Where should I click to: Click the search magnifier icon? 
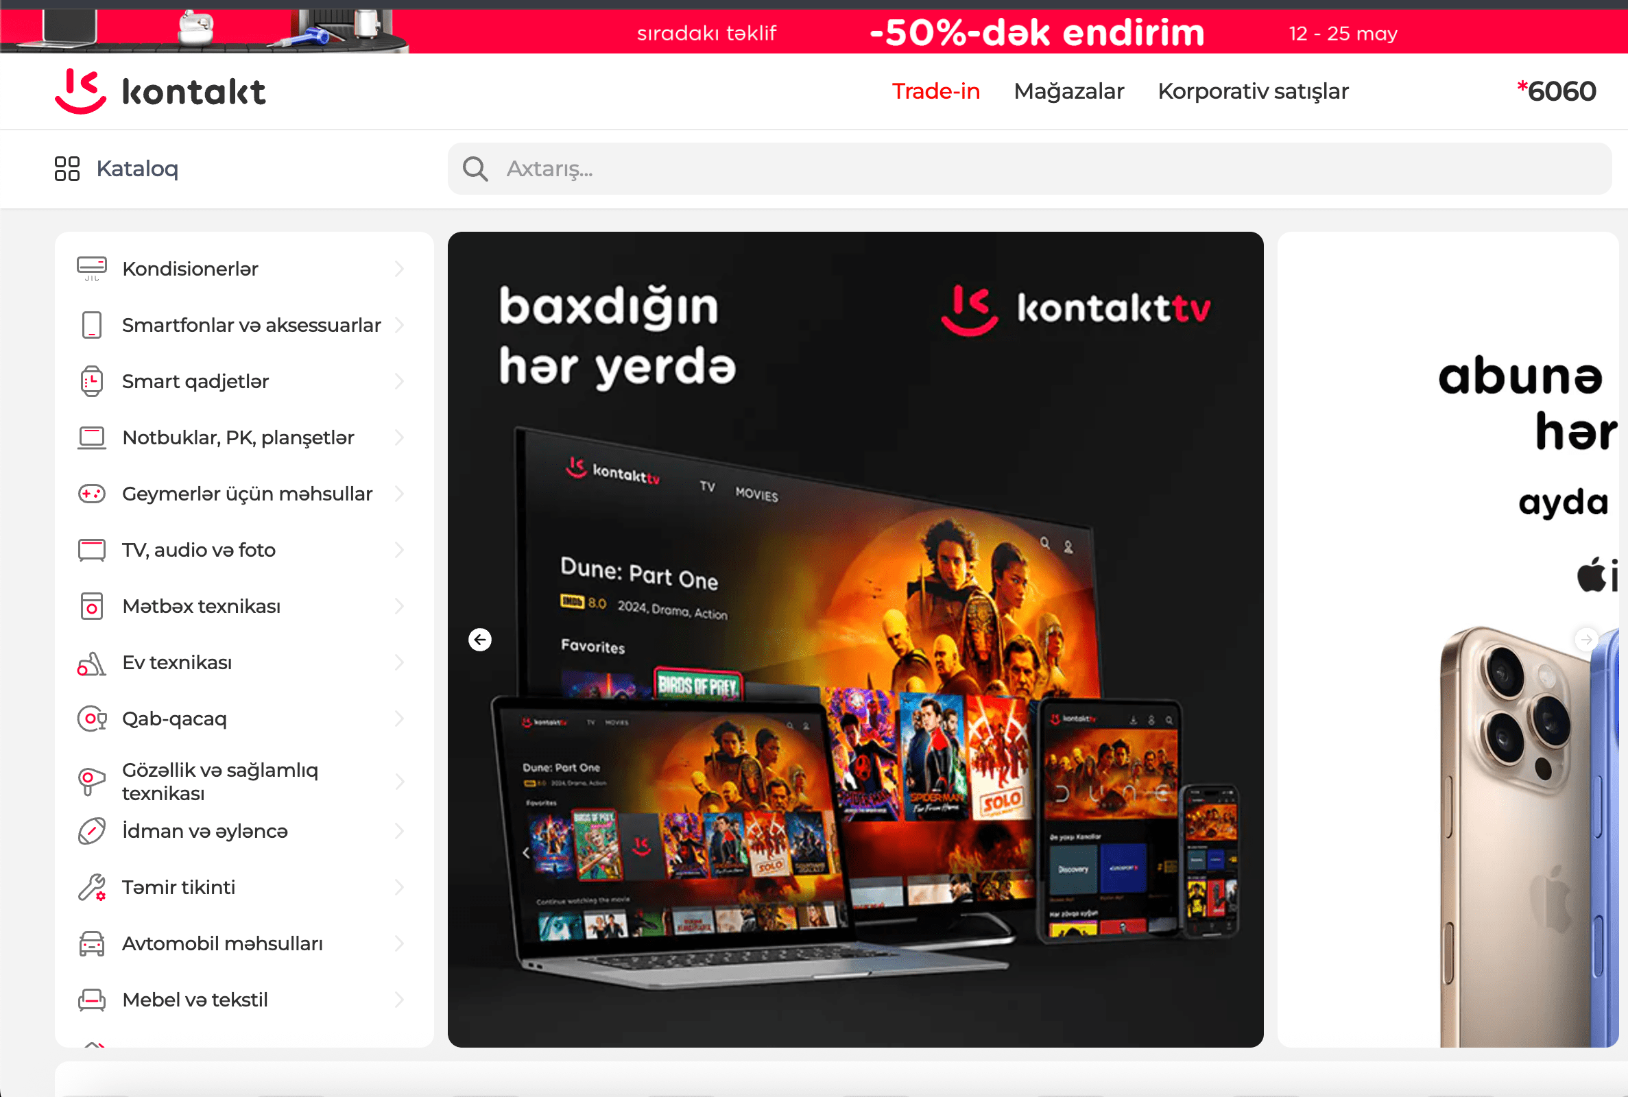[475, 169]
